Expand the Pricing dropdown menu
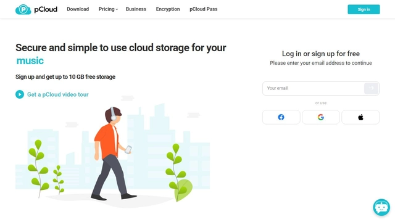Viewport: 395px width, 222px height. point(108,9)
